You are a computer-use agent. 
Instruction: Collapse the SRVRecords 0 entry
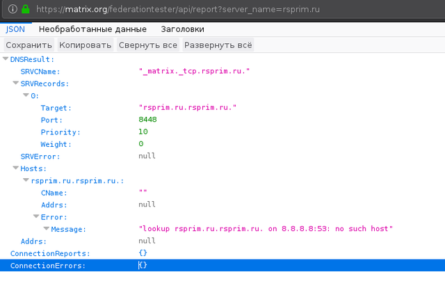pos(26,95)
